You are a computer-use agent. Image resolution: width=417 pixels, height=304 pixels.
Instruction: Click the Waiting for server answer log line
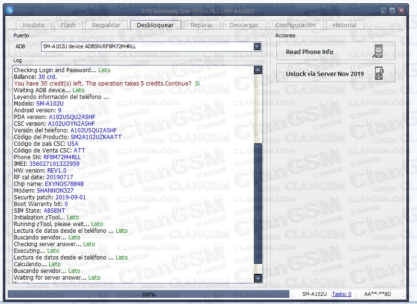pos(57,277)
